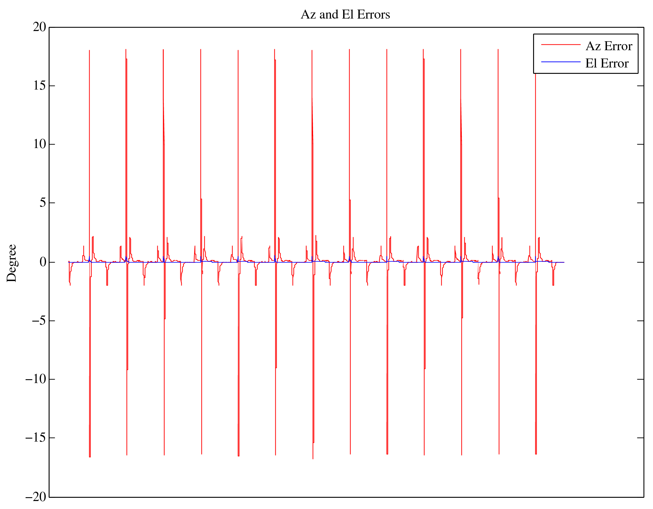The width and height of the screenshot is (653, 509).
Task: Click the blue line sample in legend
Action: [x=560, y=62]
